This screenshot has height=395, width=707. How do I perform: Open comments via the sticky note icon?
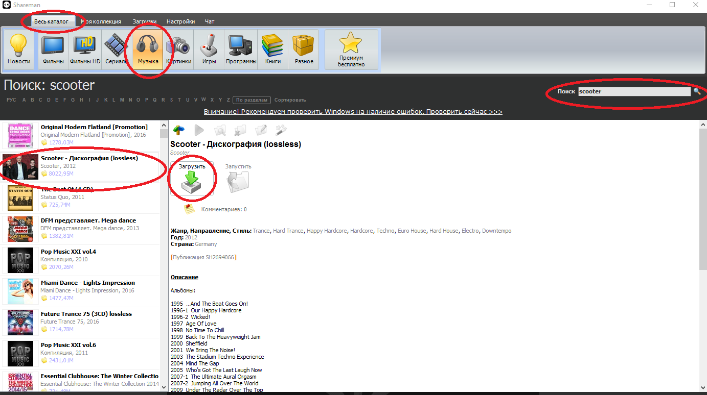click(x=190, y=209)
